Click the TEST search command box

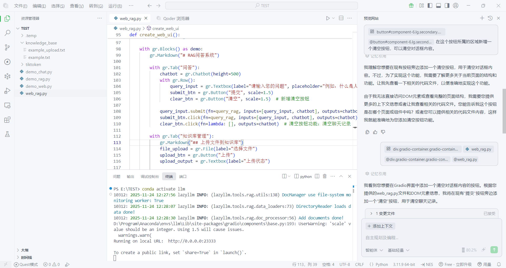click(x=261, y=6)
